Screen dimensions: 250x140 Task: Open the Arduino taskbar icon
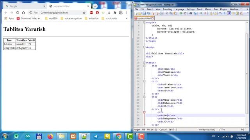[x=28, y=136]
